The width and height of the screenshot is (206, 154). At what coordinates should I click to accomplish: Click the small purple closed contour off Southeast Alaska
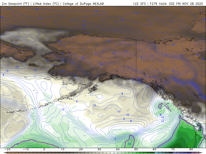click(x=160, y=106)
